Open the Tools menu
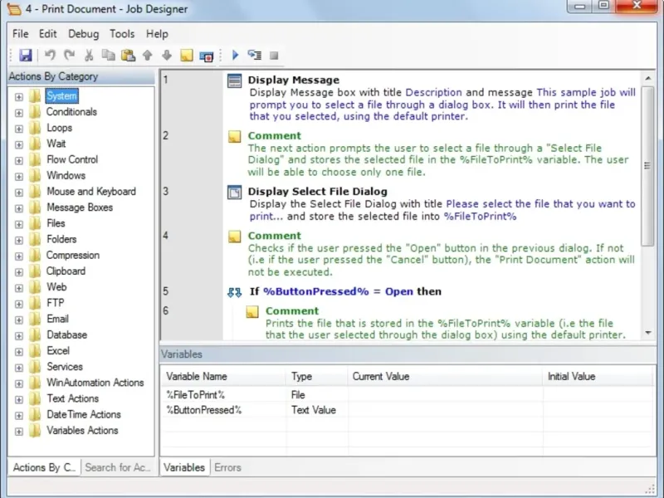The height and width of the screenshot is (498, 664). 122,34
